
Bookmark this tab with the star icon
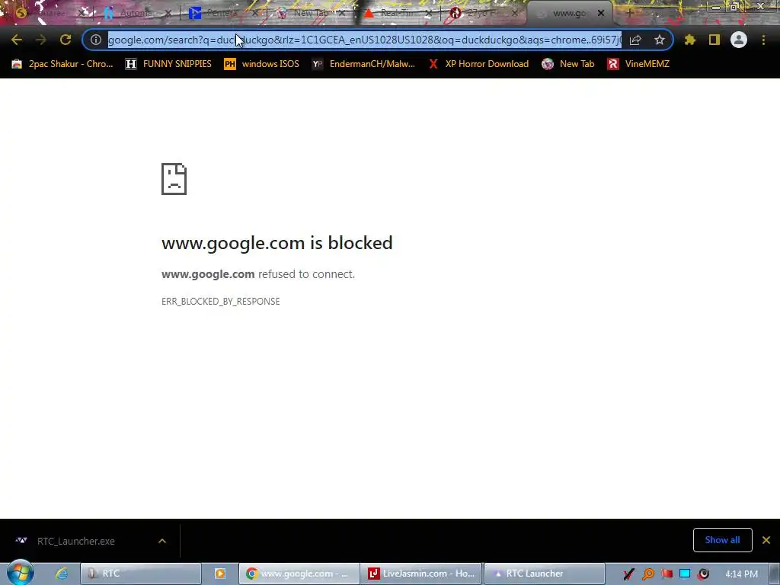coord(660,40)
